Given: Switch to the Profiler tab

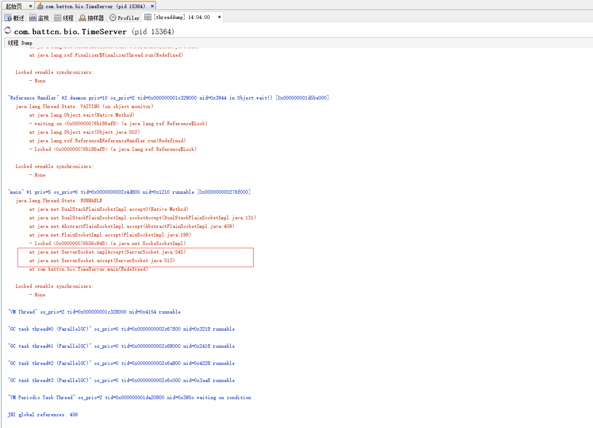Looking at the screenshot, I should click(x=124, y=18).
